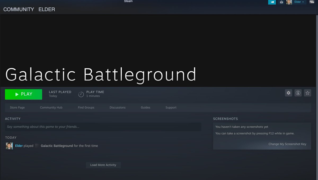Click 'You haven't taken any screenshots yet' text
318x180 pixels.
[x=242, y=127]
